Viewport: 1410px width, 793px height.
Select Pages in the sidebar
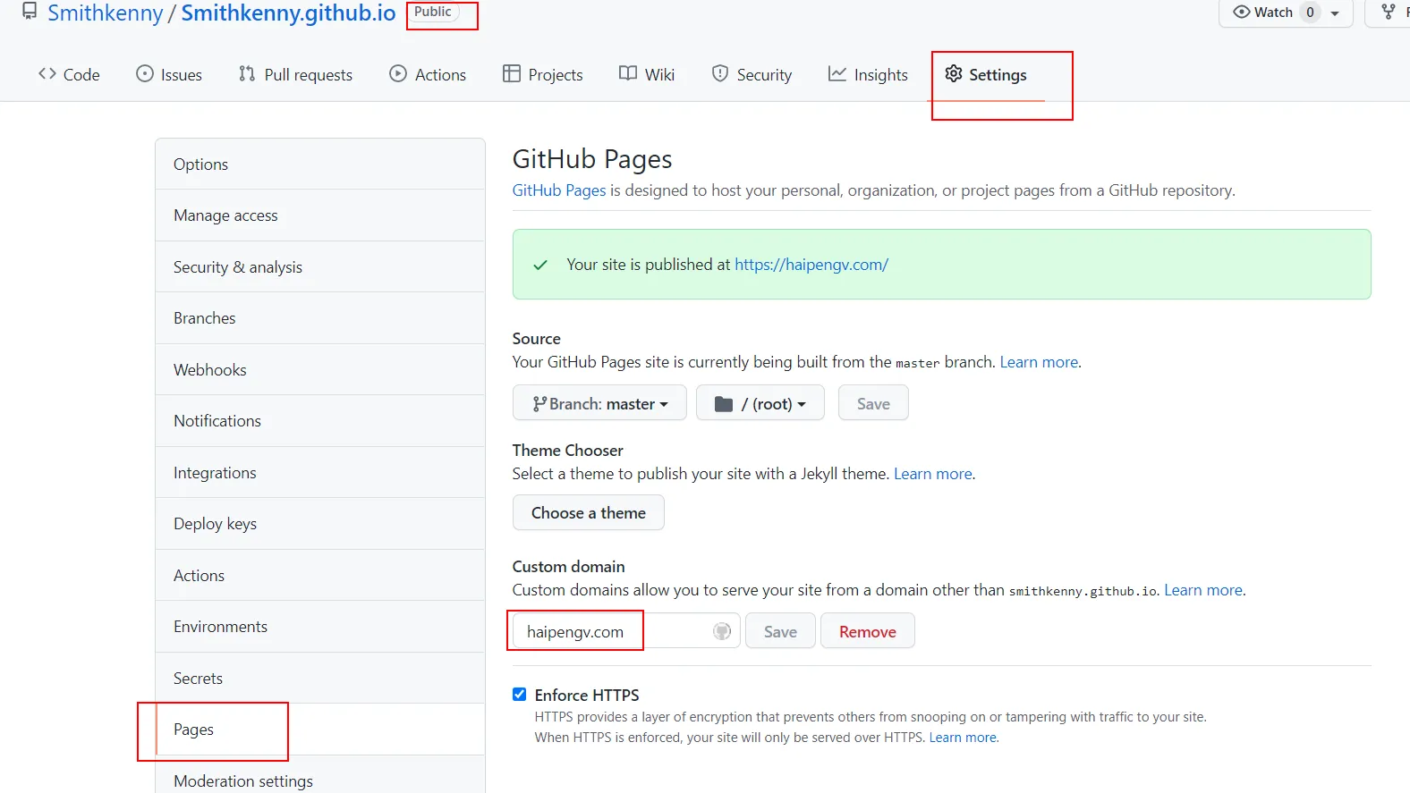tap(320, 730)
